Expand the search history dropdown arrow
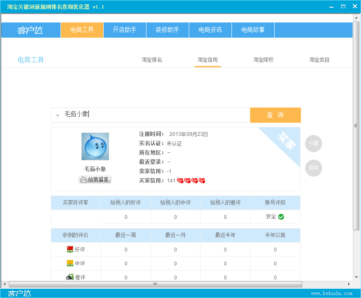 pos(58,115)
